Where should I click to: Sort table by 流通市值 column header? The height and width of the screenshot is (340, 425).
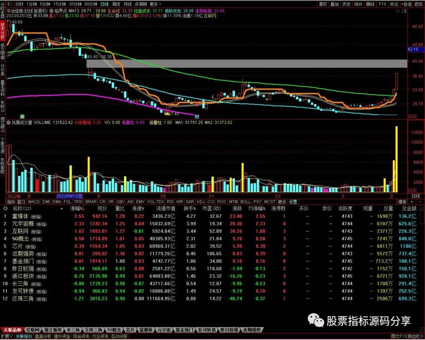click(166, 208)
